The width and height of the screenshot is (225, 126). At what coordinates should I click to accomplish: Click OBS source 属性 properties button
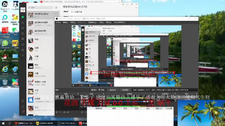click(94, 90)
